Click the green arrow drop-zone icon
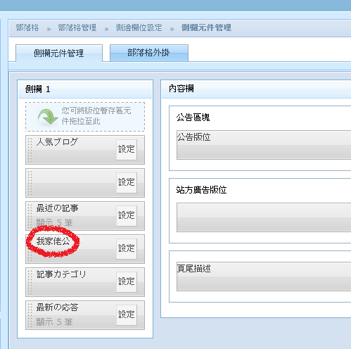 tap(48, 117)
